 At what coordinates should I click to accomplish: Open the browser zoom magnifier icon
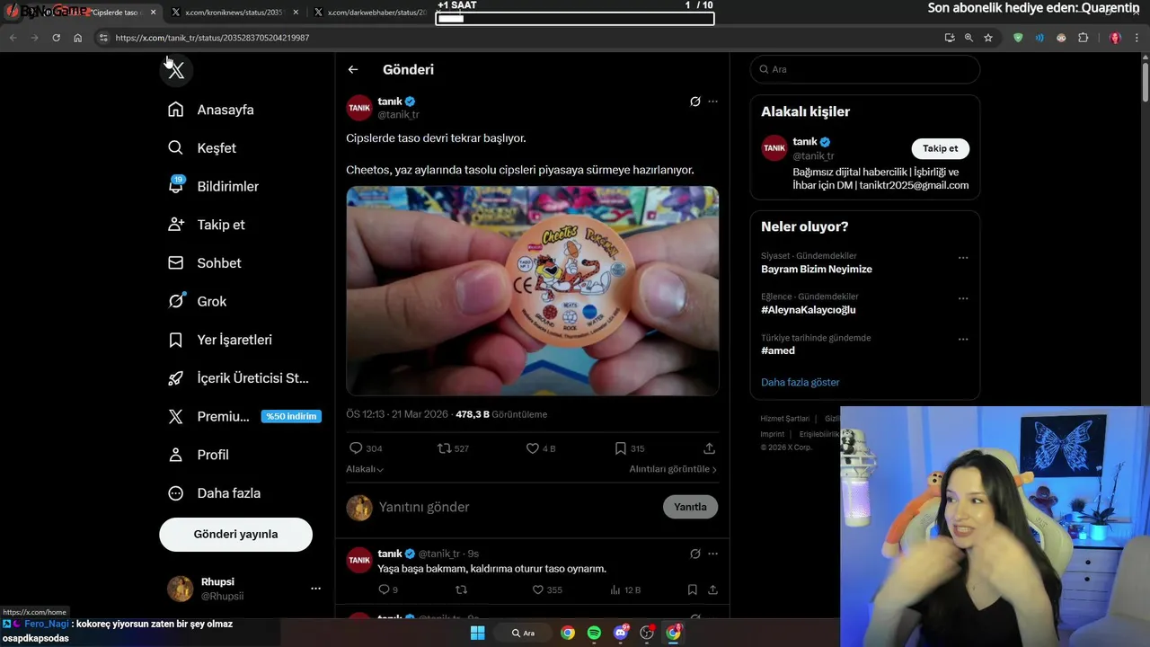969,38
